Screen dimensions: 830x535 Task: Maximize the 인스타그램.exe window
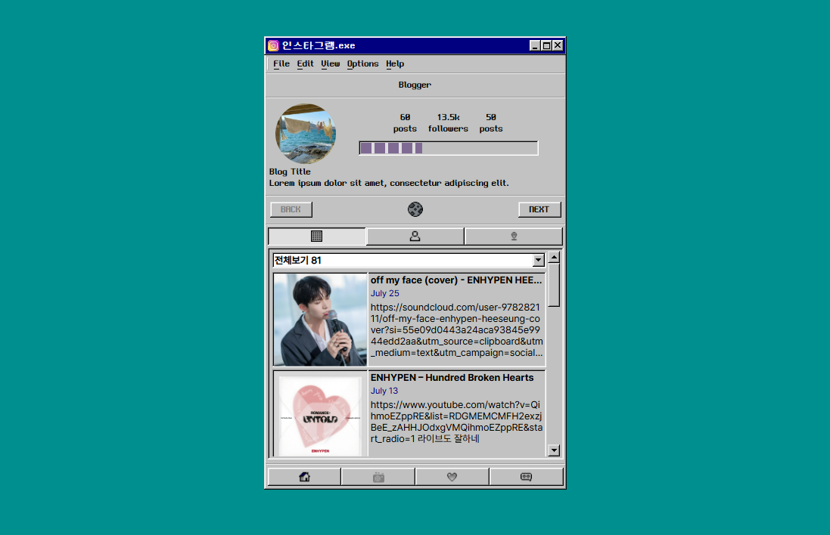pyautogui.click(x=546, y=45)
